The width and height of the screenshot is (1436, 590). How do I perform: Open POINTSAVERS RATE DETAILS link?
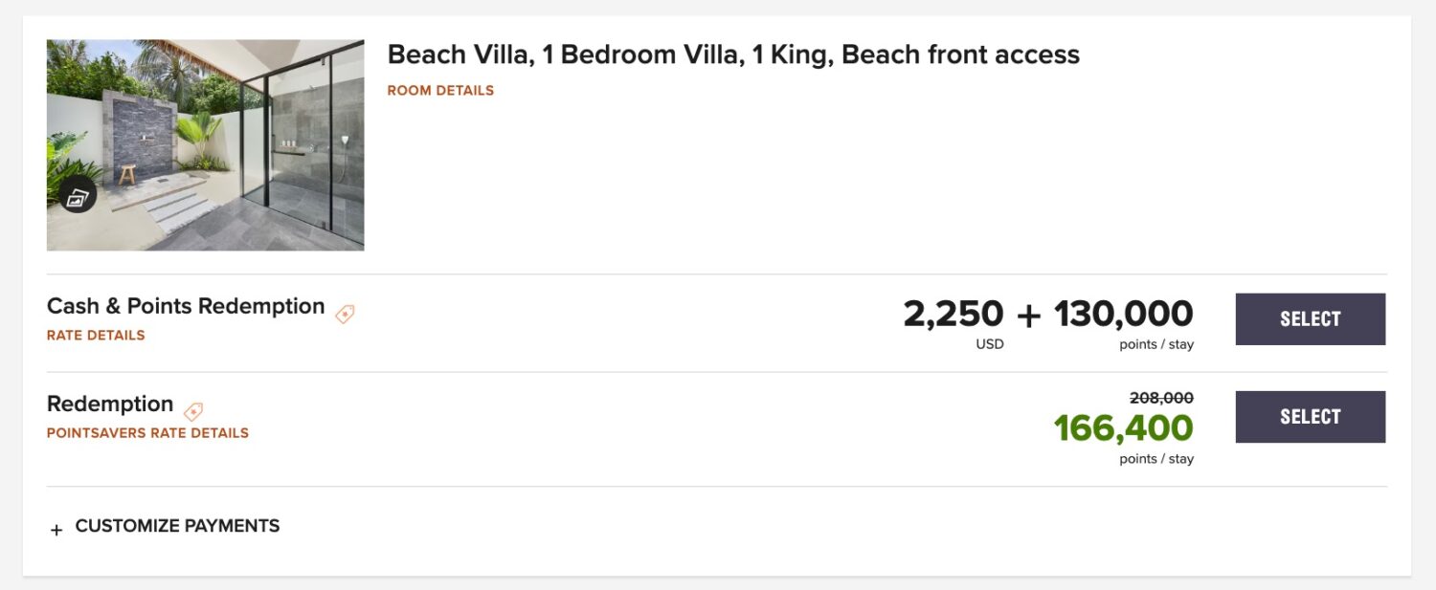147,433
